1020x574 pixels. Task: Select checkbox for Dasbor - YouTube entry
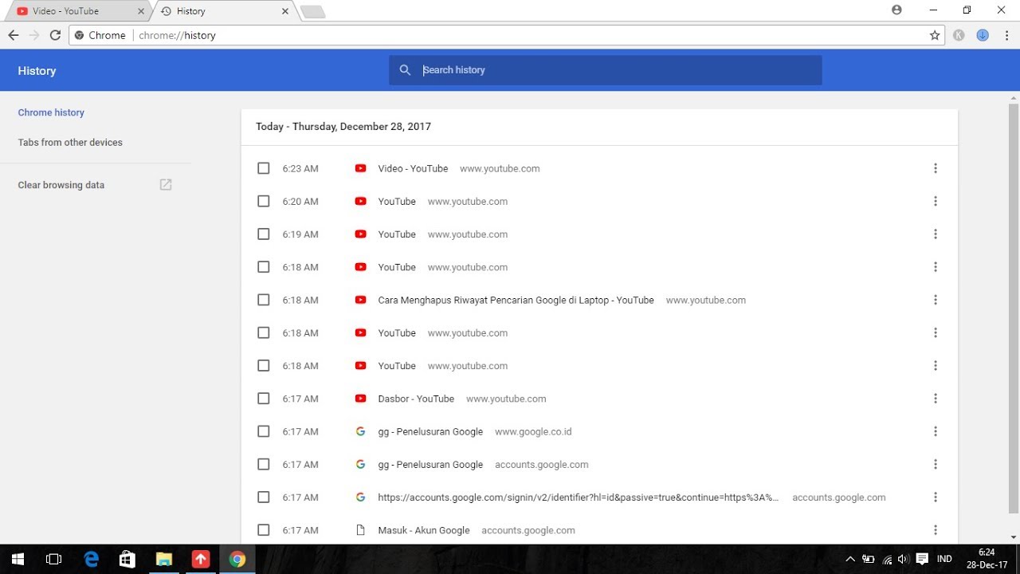(264, 399)
